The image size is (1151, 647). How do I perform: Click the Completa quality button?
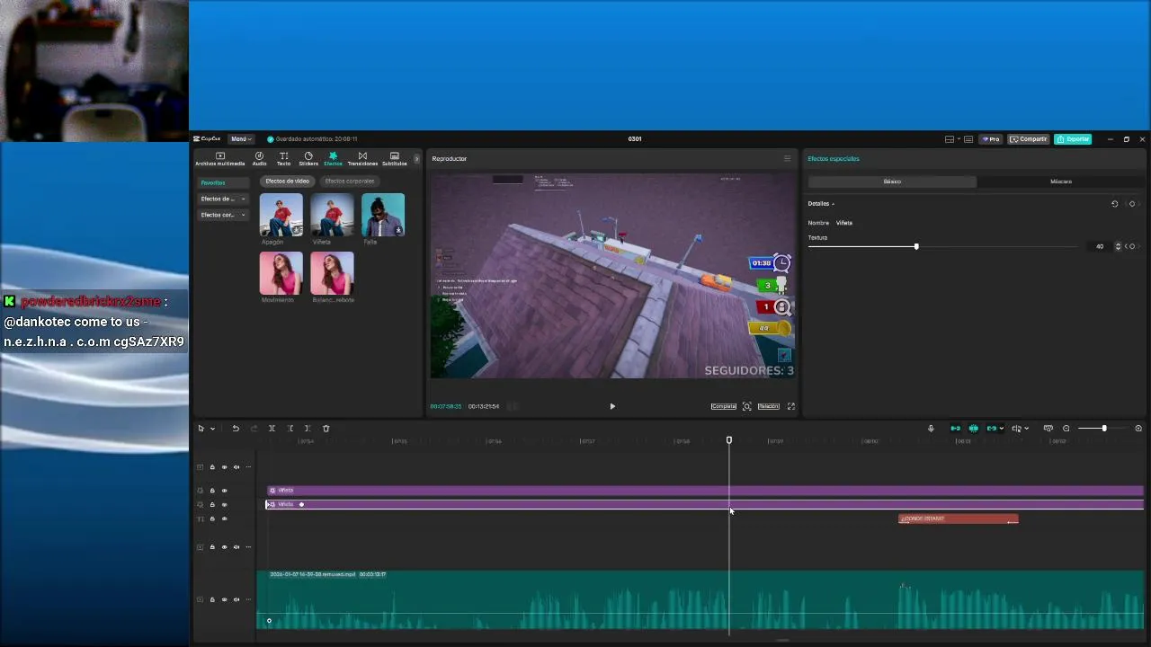(x=724, y=406)
